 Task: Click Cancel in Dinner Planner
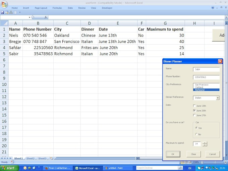tap(213, 154)
